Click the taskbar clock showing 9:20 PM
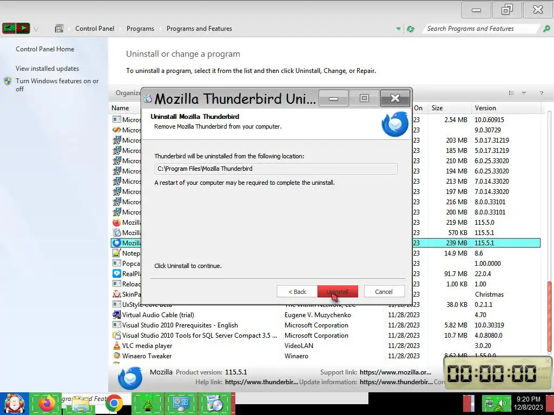This screenshot has width=554, height=415. point(528,403)
